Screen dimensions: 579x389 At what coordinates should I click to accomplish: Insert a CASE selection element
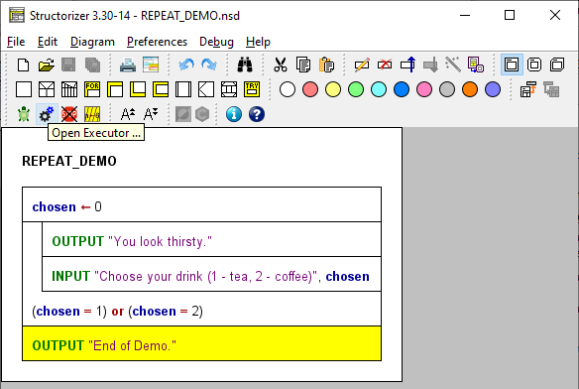69,89
